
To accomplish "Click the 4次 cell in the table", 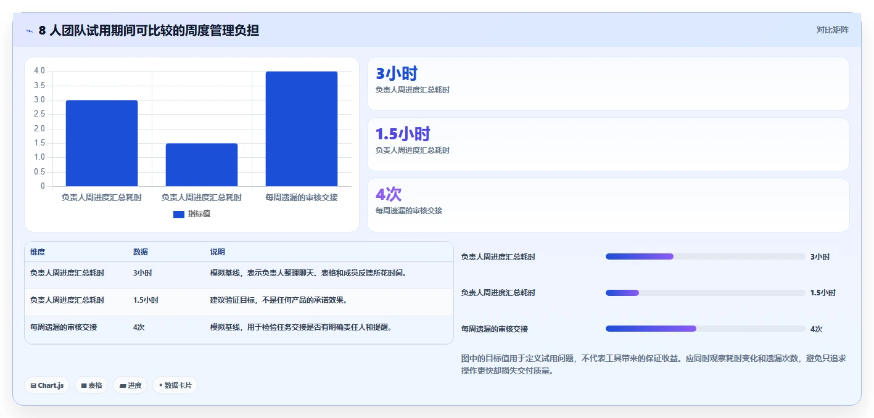I will tap(139, 327).
